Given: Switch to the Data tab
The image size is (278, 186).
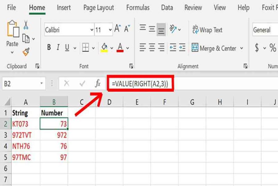Looking at the screenshot, I should (x=167, y=7).
